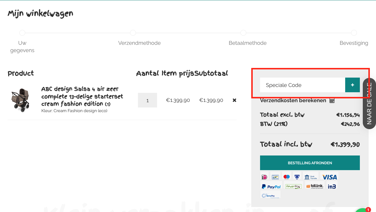
Task: Select the Totaal excl. btw amount €1.156,94
Action: (348, 115)
